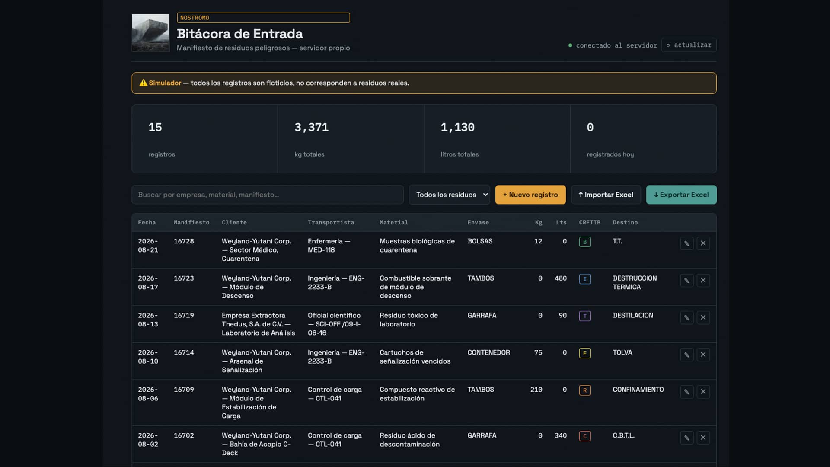The height and width of the screenshot is (467, 830).
Task: Click the actualizar refresh button
Action: [x=689, y=45]
